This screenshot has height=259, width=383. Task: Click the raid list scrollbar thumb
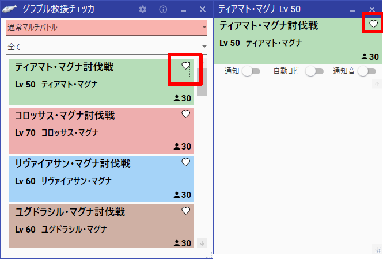click(x=202, y=82)
